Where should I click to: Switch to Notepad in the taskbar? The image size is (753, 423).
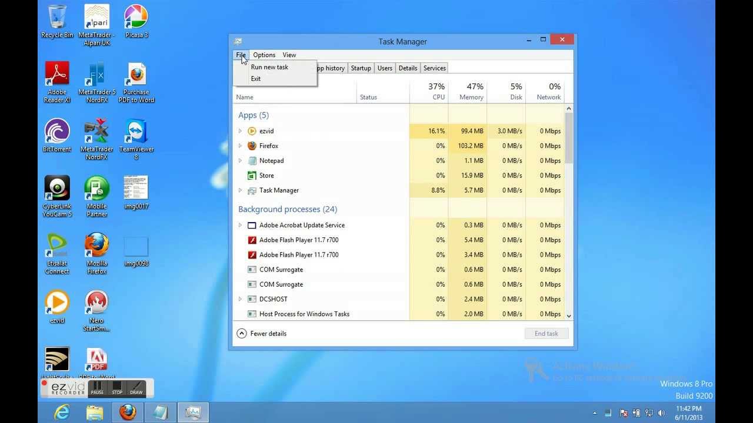pos(160,412)
